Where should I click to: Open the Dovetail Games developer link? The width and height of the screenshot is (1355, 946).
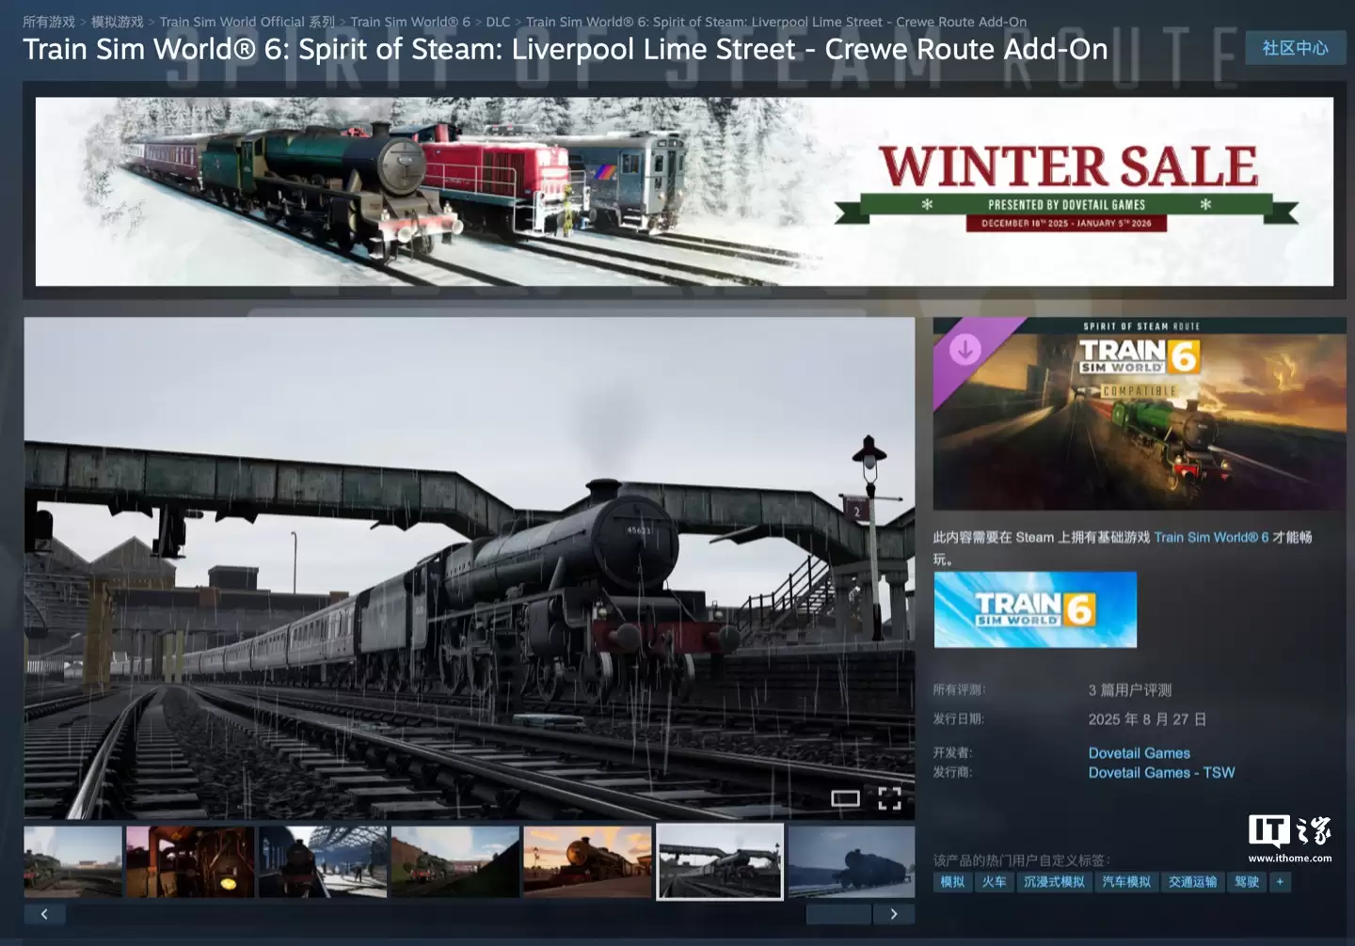[1139, 753]
